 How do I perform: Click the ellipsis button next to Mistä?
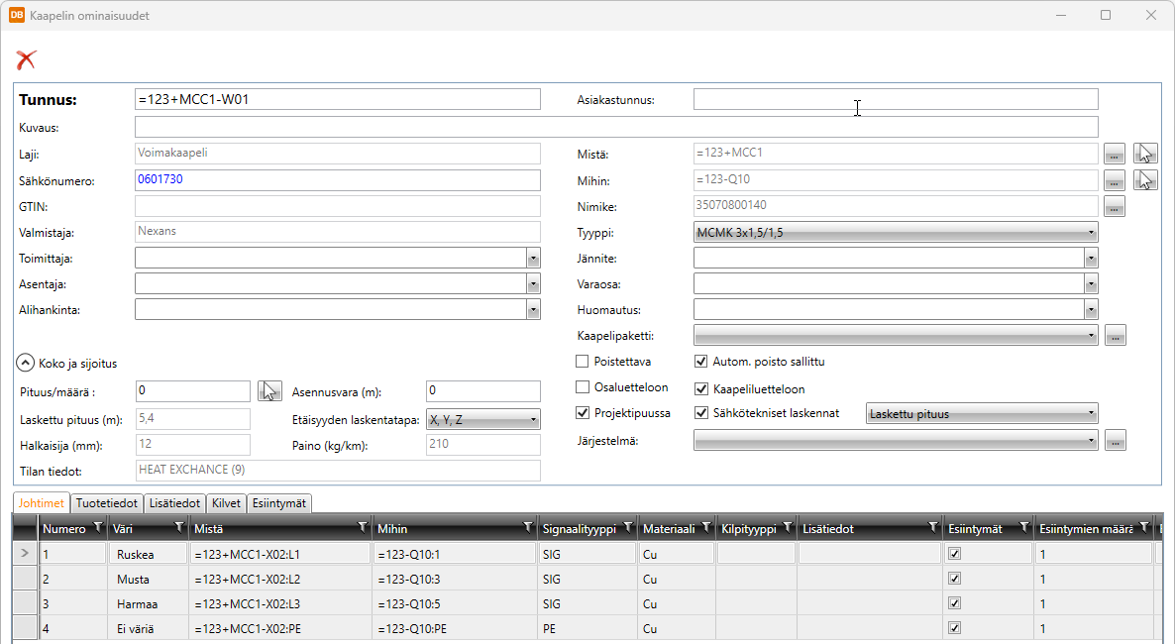pyautogui.click(x=1115, y=154)
